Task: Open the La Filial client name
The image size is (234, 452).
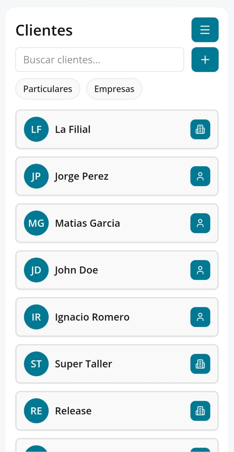Action: click(73, 129)
